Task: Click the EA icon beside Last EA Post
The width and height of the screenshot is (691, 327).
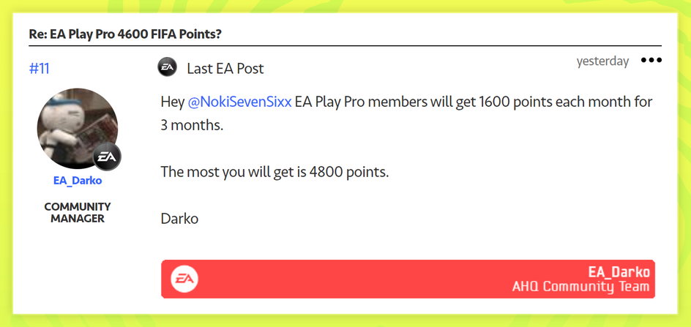Action: point(167,67)
